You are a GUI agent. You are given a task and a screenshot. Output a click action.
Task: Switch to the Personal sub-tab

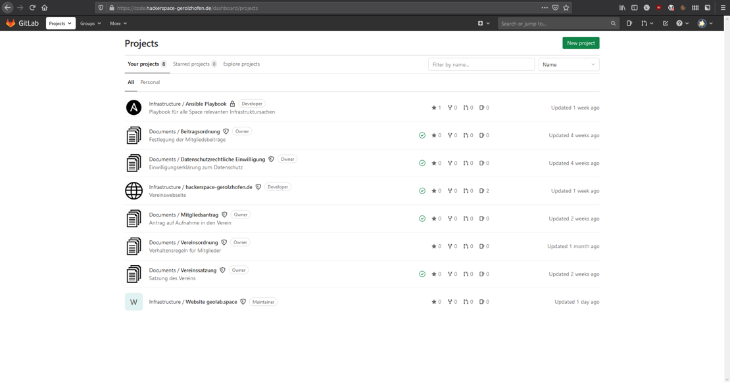pos(150,82)
